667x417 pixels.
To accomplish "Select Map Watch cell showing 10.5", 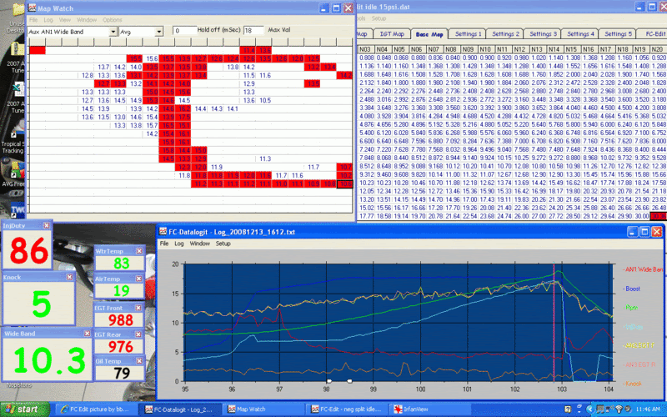I will pos(264,100).
